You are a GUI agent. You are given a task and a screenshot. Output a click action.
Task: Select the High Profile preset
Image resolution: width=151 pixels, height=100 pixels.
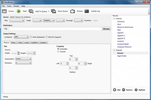pyautogui.click(x=122, y=56)
